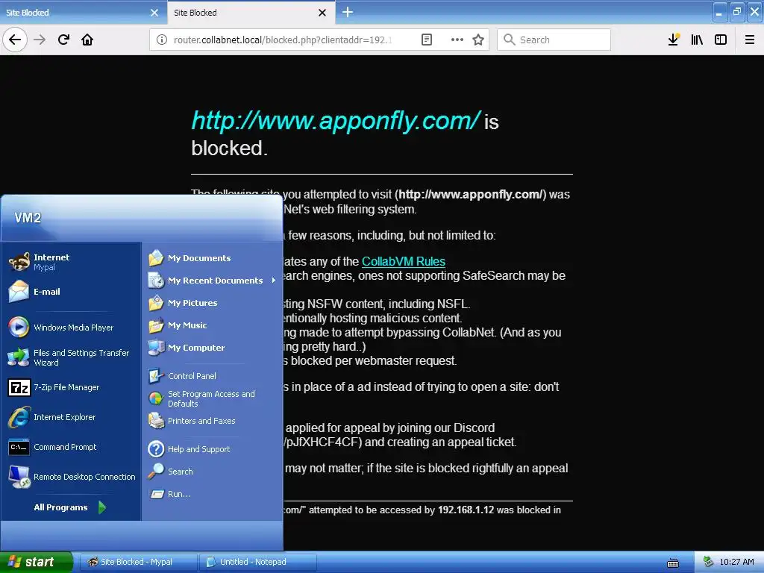
Task: Open Files and Settings Transfer Wizard
Action: coord(71,357)
